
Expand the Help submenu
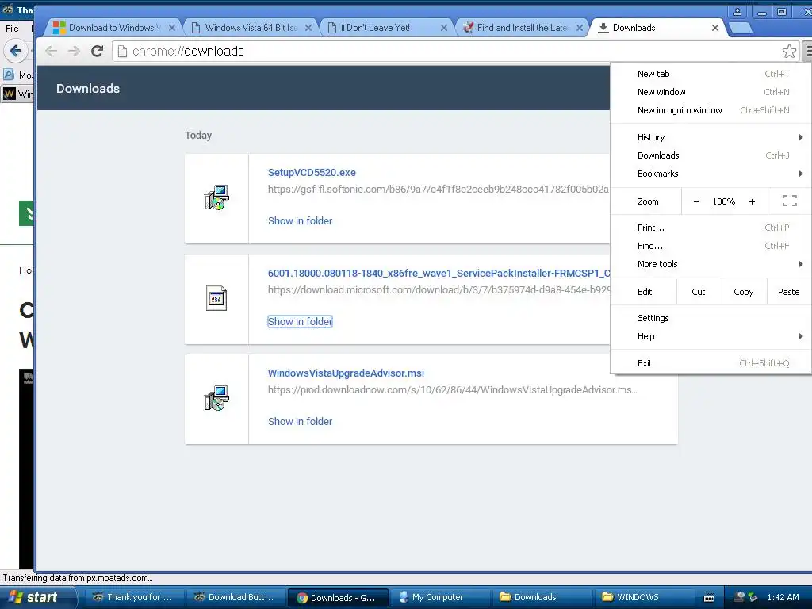click(x=710, y=336)
